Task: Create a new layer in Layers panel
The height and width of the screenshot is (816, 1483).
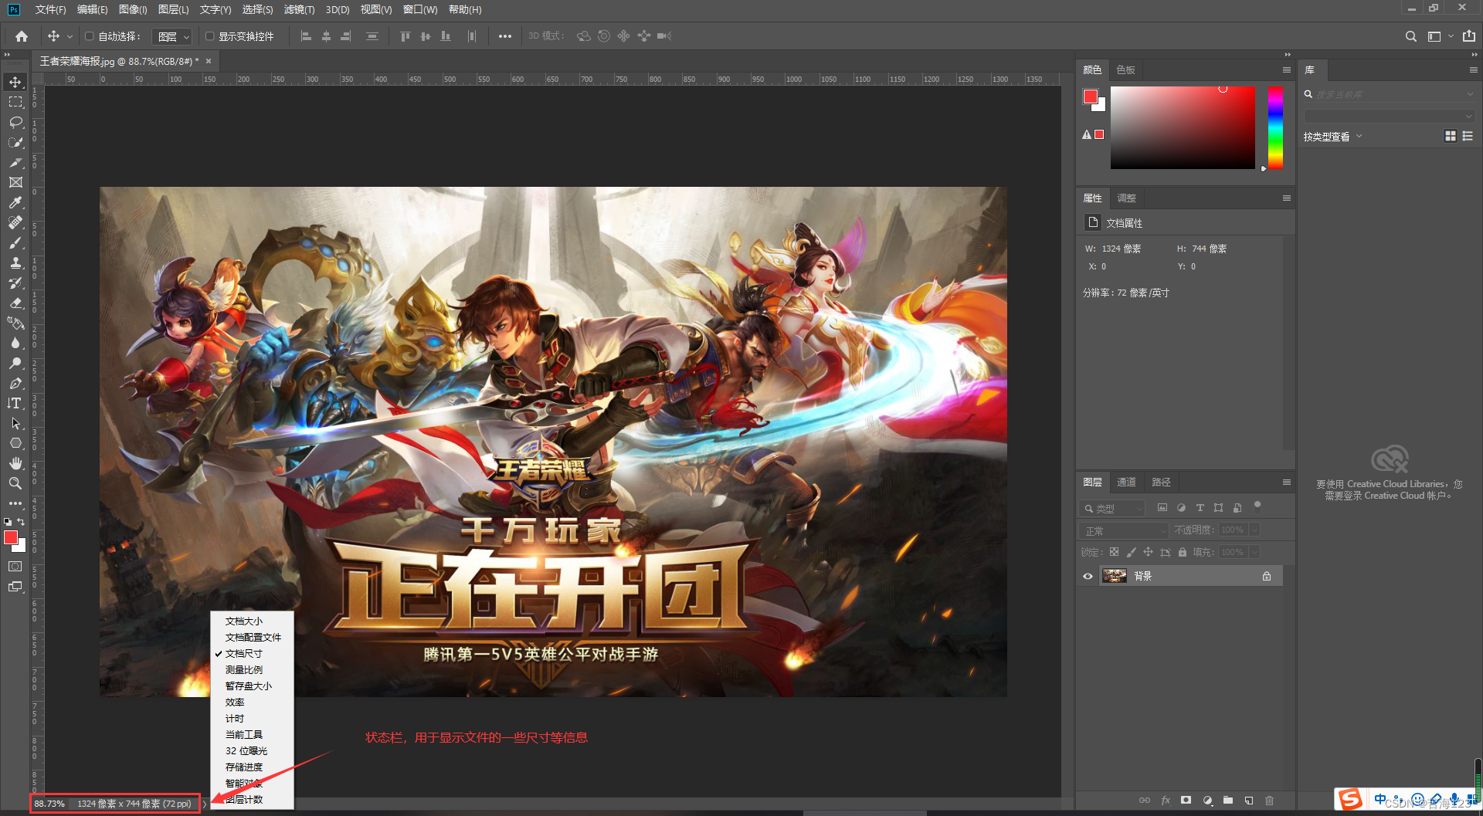Action: click(x=1249, y=801)
